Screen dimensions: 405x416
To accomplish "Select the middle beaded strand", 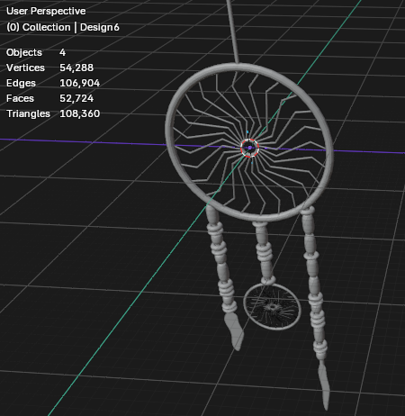I will point(264,252).
